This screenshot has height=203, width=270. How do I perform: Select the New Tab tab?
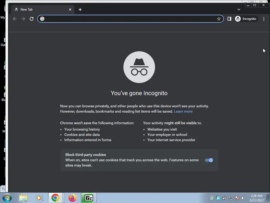click(x=43, y=10)
